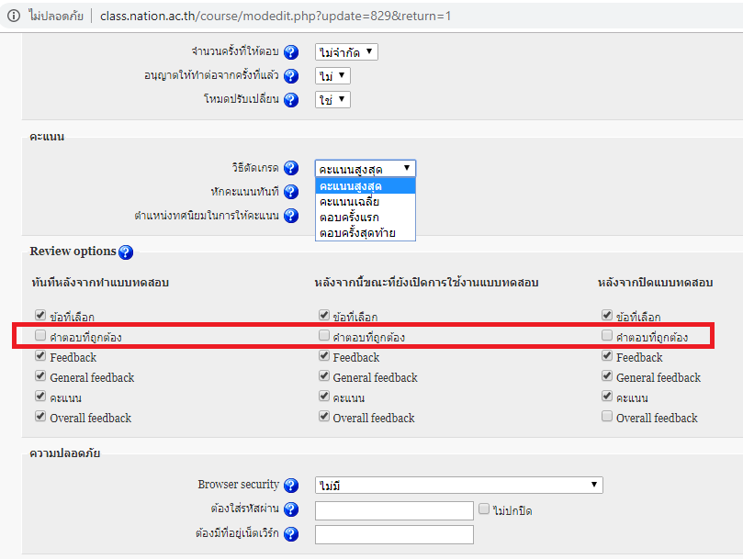Open the Review options help icon
The image size is (743, 559).
[x=126, y=252]
